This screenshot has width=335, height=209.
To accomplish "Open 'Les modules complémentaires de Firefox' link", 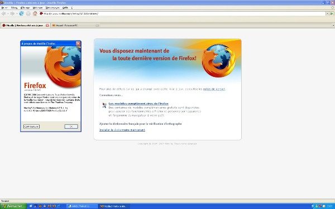I will click(x=138, y=104).
